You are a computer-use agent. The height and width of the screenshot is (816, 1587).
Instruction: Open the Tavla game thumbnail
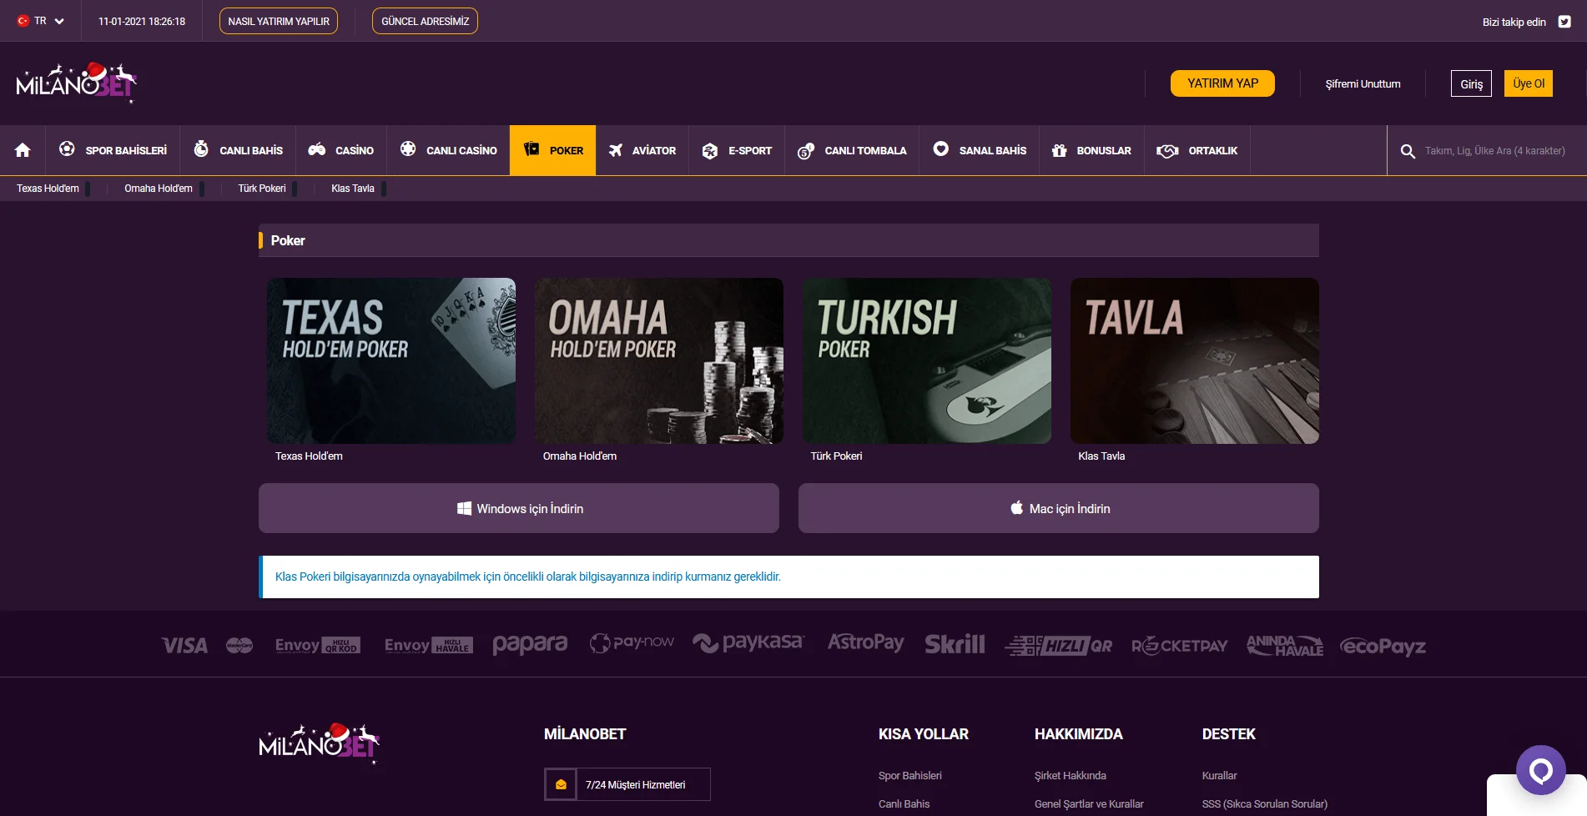[x=1195, y=360]
